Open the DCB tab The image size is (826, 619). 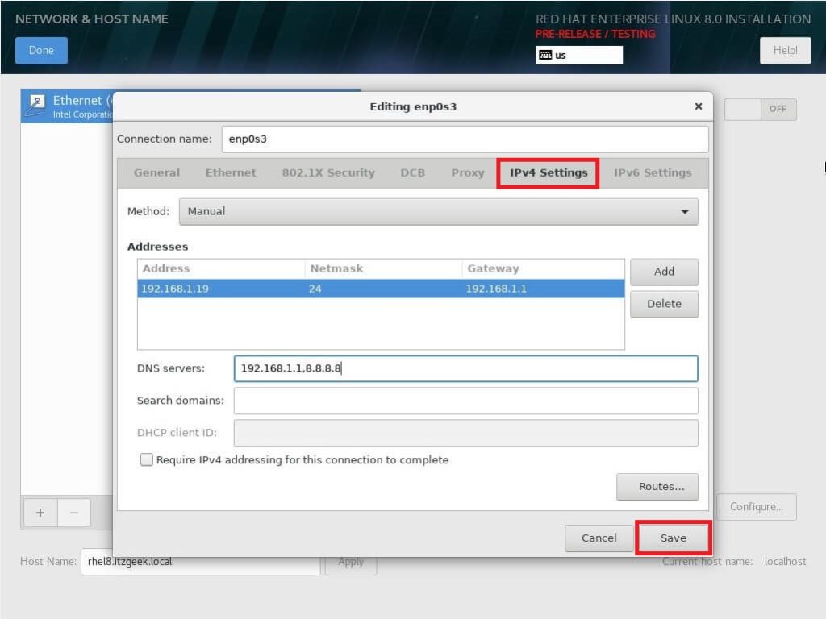pyautogui.click(x=412, y=172)
